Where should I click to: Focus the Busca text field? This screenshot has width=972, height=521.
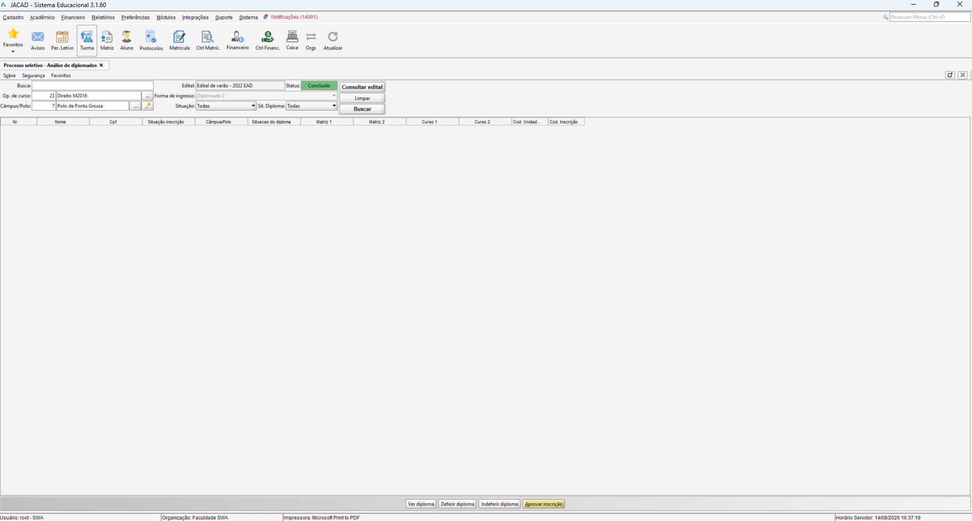pos(92,86)
